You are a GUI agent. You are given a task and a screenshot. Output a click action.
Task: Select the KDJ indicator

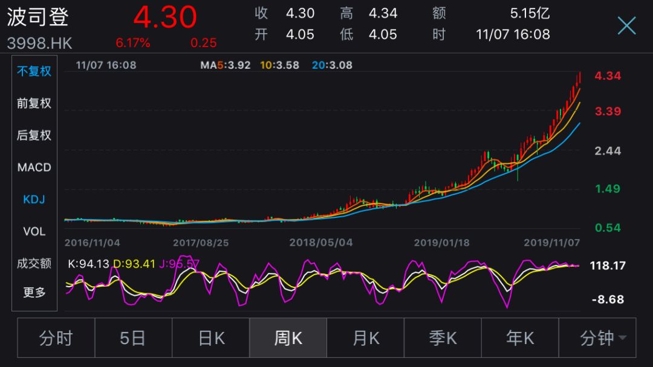[x=34, y=200]
